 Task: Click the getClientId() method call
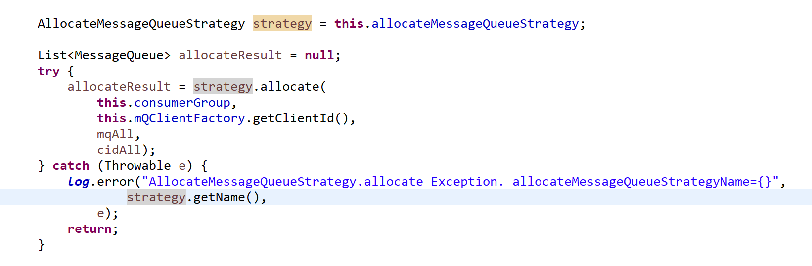[301, 118]
